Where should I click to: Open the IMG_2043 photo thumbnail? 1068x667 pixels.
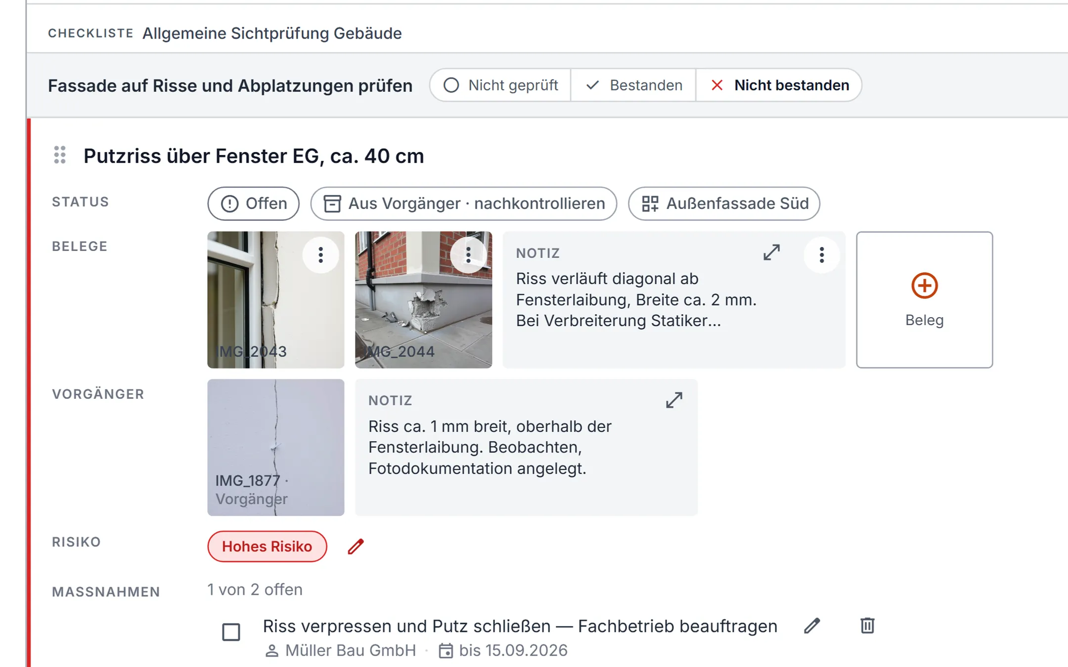[x=275, y=299]
